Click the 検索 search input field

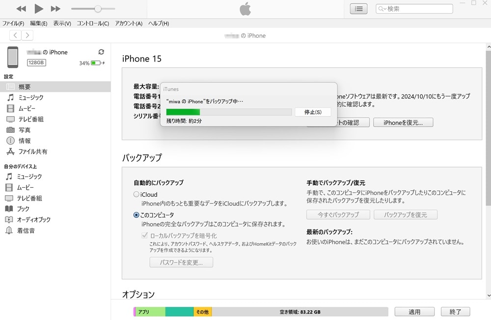pyautogui.click(x=418, y=9)
